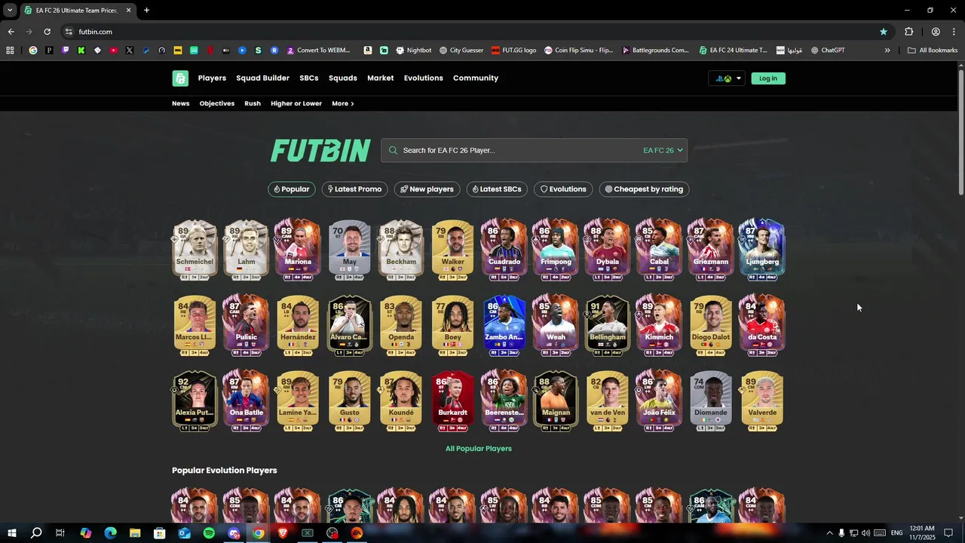Open the browser extensions puzzle icon
Viewport: 965px width, 543px height.
[x=908, y=32]
